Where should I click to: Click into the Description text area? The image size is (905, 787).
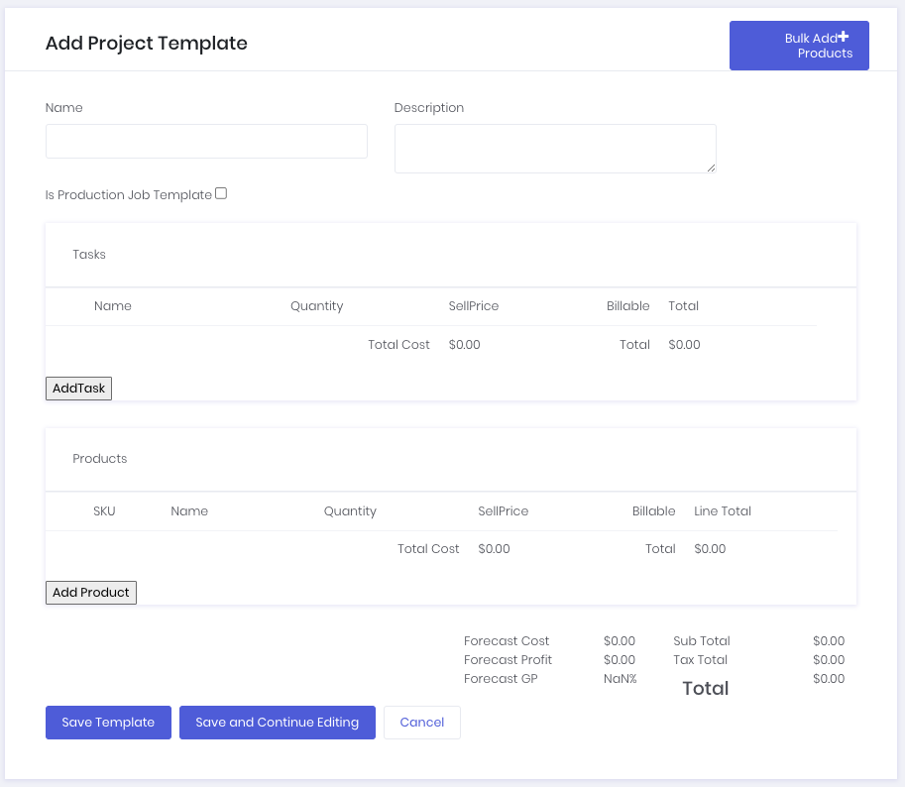click(555, 148)
